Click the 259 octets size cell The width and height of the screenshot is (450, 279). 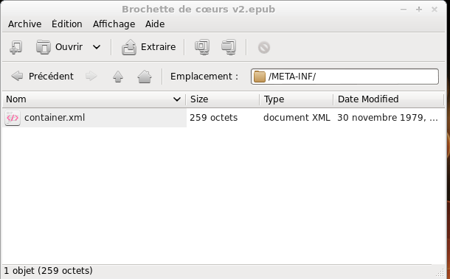213,118
